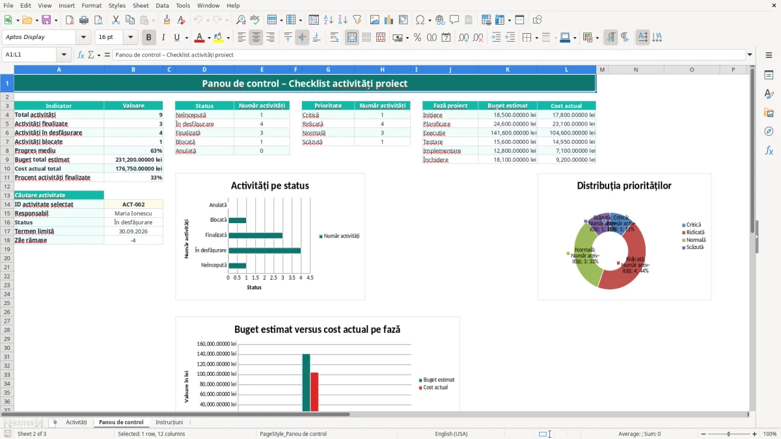Toggle Wrap Text
Image resolution: width=781 pixels, height=439 pixels.
[335, 38]
